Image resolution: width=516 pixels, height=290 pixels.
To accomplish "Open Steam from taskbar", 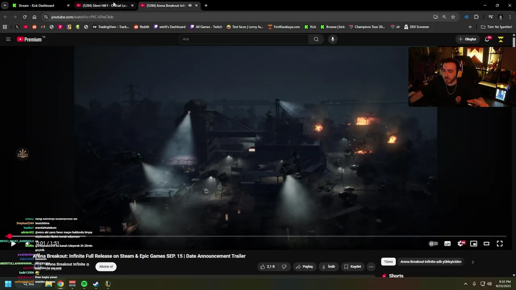I will pos(96,284).
